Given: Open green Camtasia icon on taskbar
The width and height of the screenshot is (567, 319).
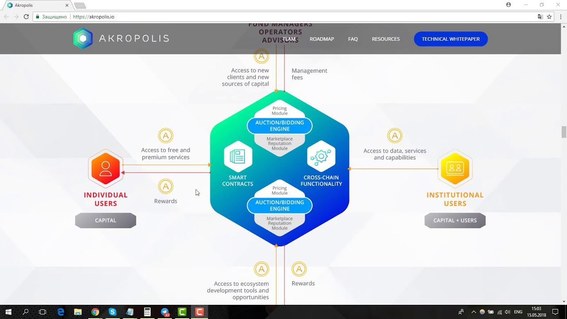Looking at the screenshot, I should (x=182, y=312).
